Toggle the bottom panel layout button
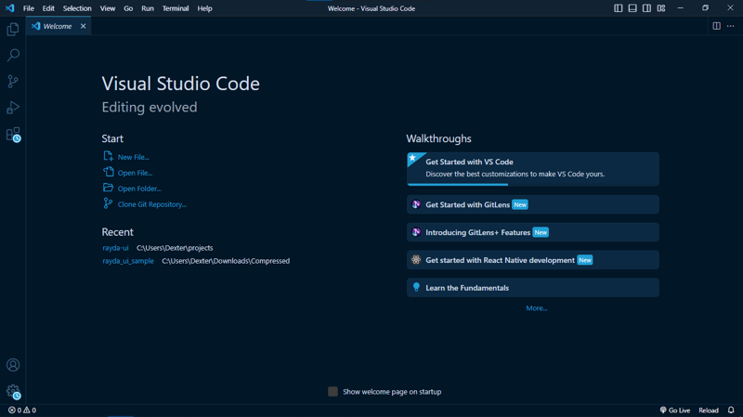Image resolution: width=743 pixels, height=417 pixels. pos(632,8)
